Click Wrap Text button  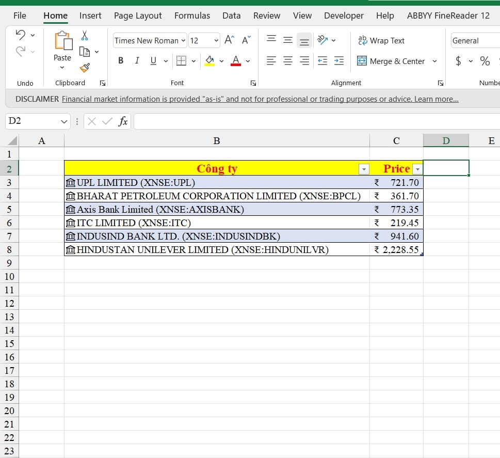point(381,41)
